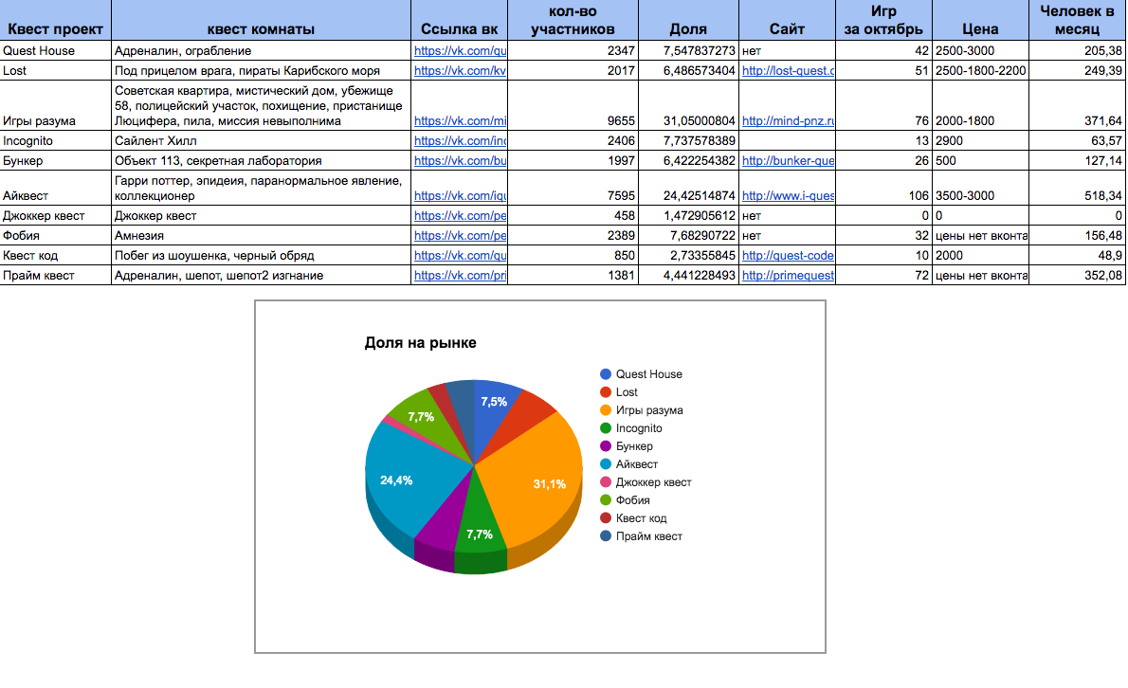Select the Квест код legend entry
Viewport: 1128px width, 688px height.
click(x=633, y=518)
